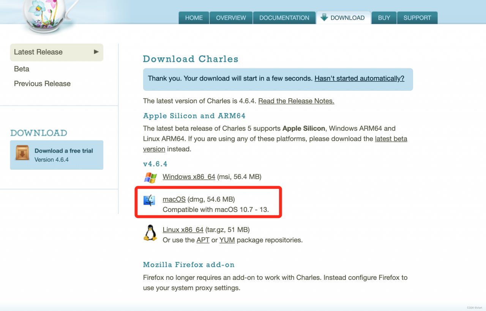Screen dimensions: 486x311
Task: Click the bold "Apple Silicon" text
Action: click(304, 128)
